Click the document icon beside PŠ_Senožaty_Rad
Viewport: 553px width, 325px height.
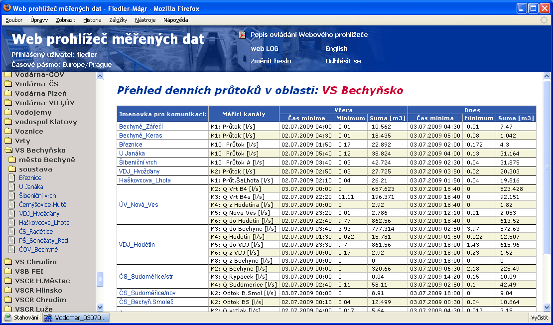(x=12, y=241)
